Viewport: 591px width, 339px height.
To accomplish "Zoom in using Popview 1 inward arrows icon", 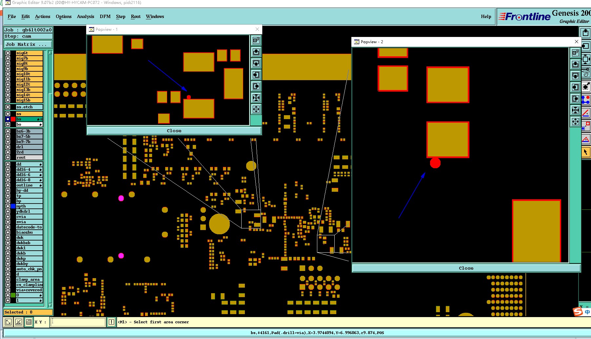I will pyautogui.click(x=256, y=98).
